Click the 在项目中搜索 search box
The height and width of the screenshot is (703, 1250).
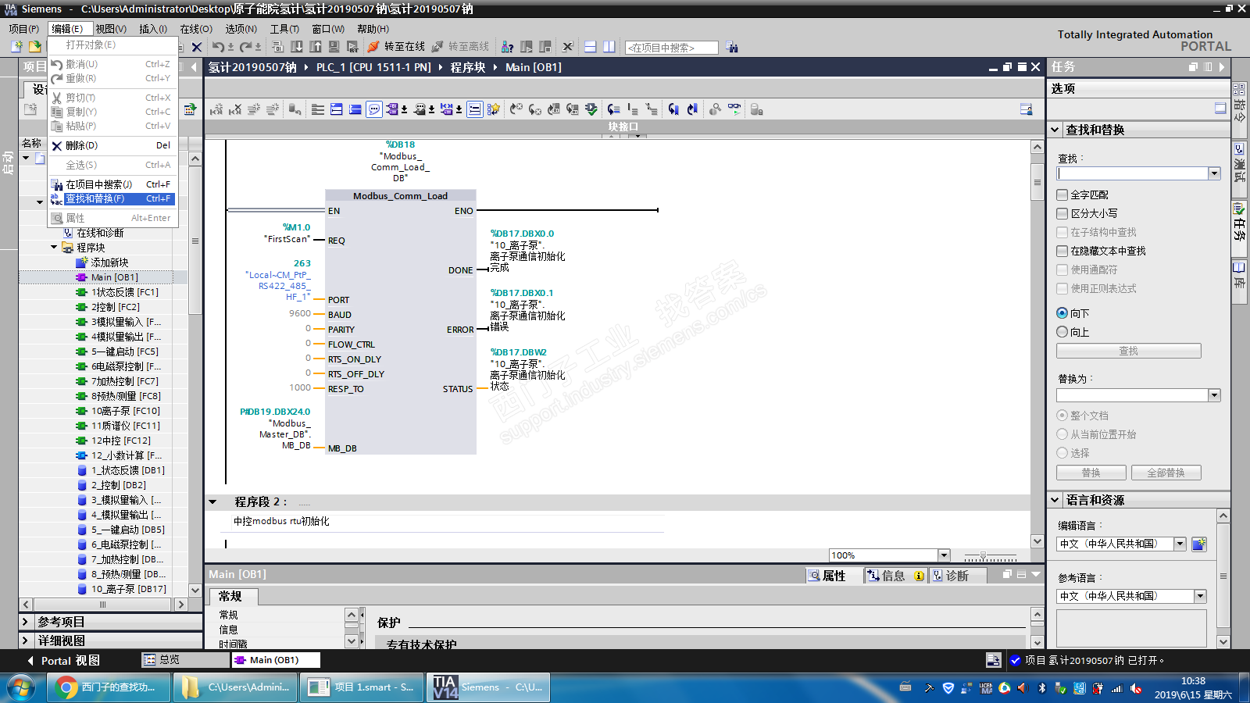click(x=672, y=48)
